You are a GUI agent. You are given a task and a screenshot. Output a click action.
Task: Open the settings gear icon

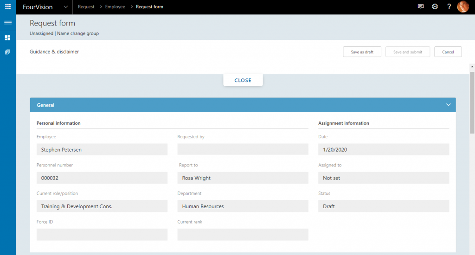(435, 7)
